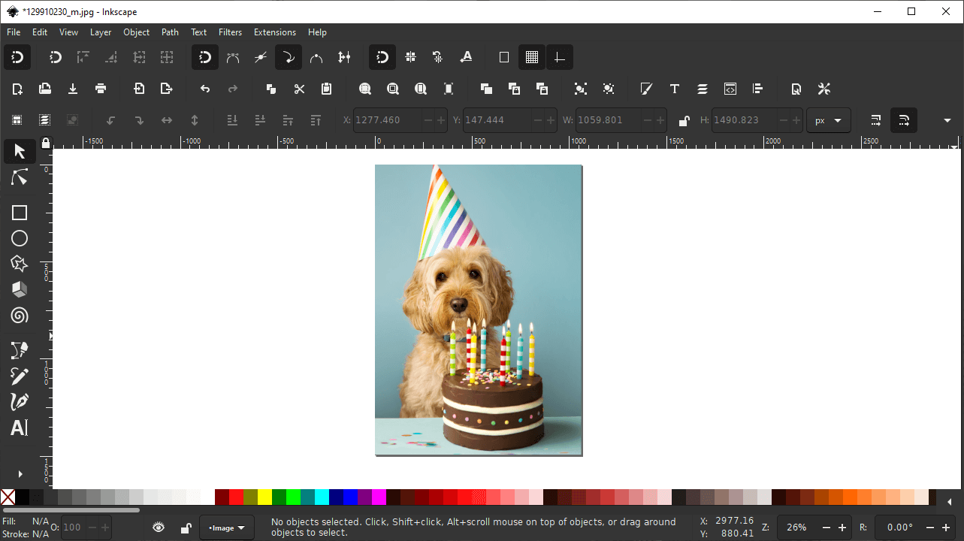Open the Help menu
Screen dimensions: 964x541
317,32
